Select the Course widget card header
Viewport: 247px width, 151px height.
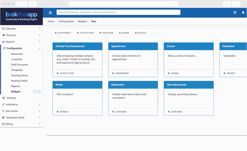(x=189, y=46)
